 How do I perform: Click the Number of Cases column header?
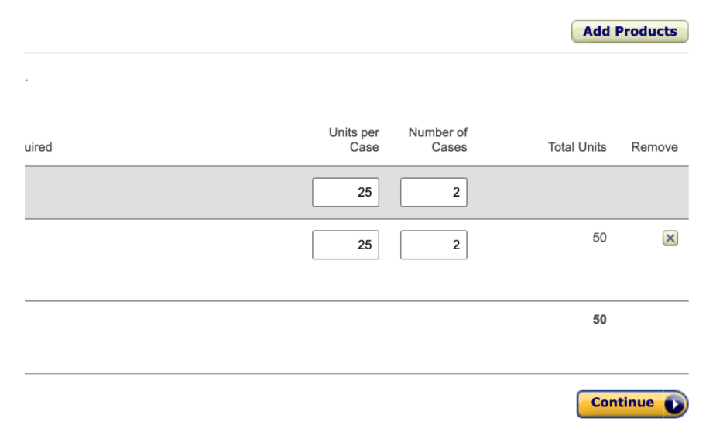pyautogui.click(x=437, y=139)
